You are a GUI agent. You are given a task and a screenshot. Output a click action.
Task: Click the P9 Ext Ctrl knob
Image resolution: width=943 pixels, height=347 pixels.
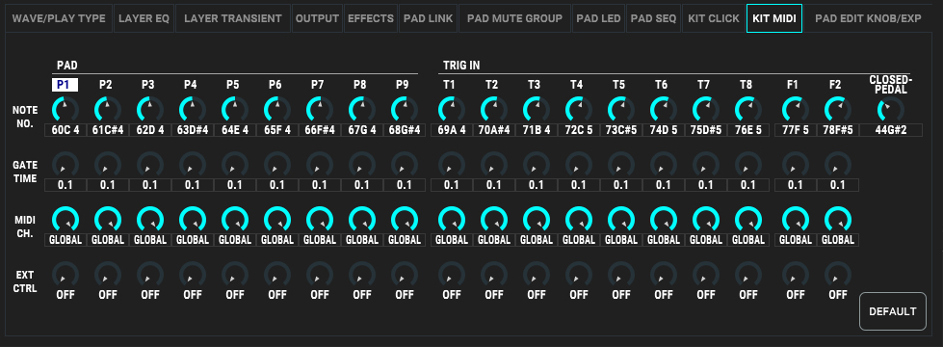[x=405, y=275]
